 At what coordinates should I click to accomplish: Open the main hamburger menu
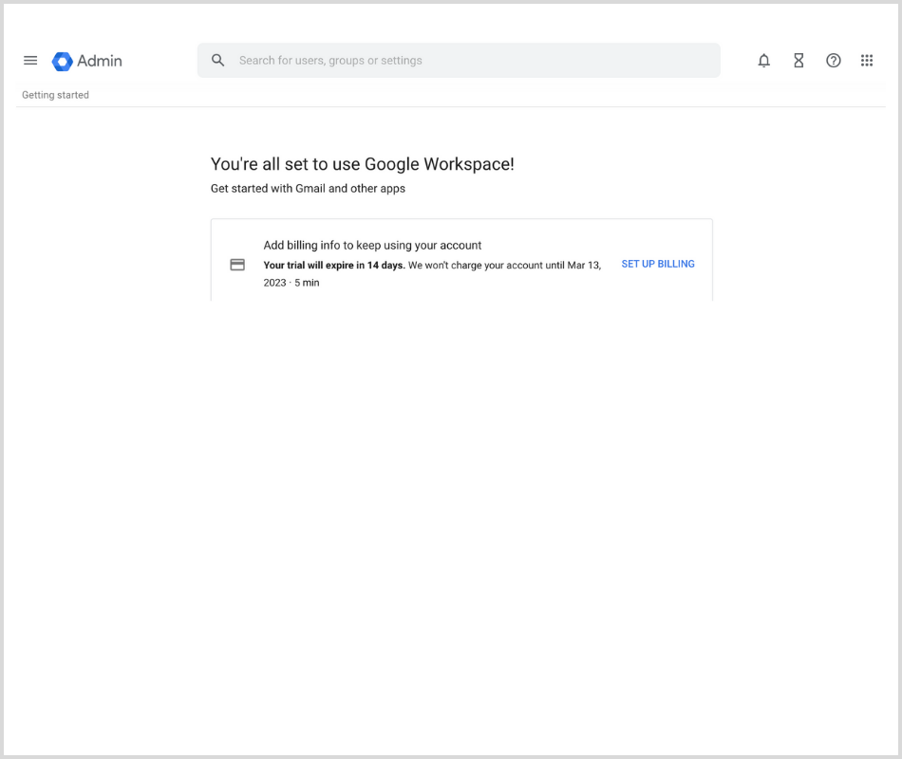click(x=30, y=61)
